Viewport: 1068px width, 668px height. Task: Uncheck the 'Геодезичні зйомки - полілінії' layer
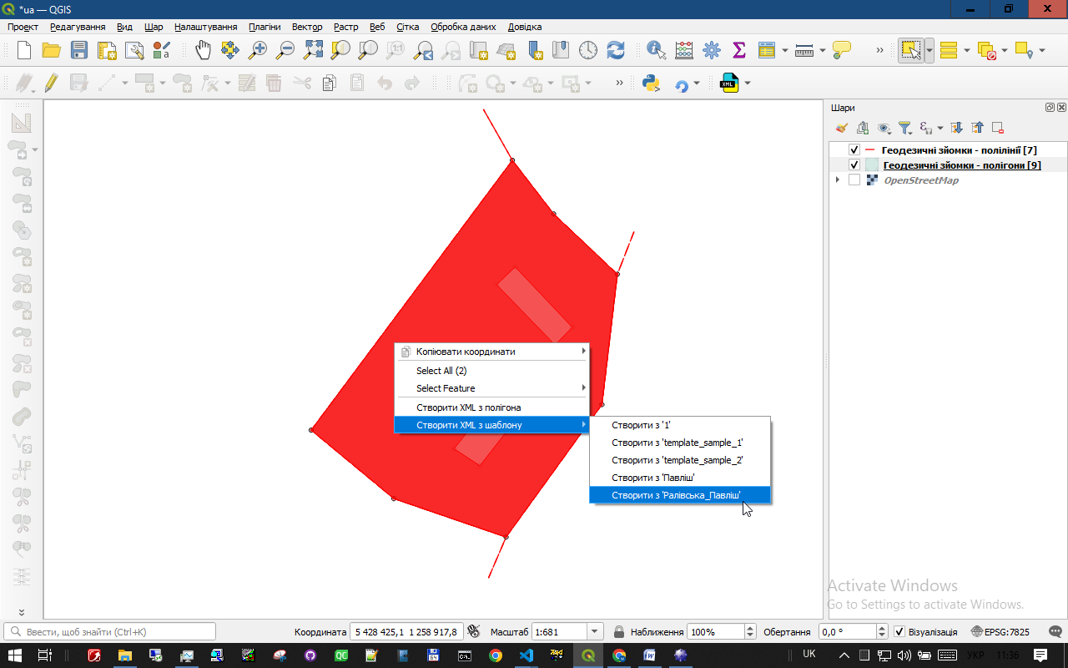854,150
